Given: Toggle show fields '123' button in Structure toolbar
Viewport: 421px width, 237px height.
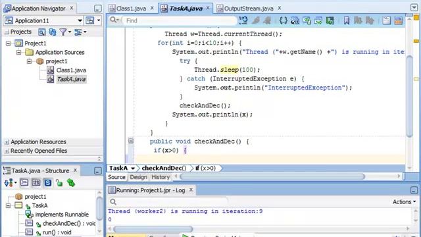Looking at the screenshot, I should tap(36, 183).
